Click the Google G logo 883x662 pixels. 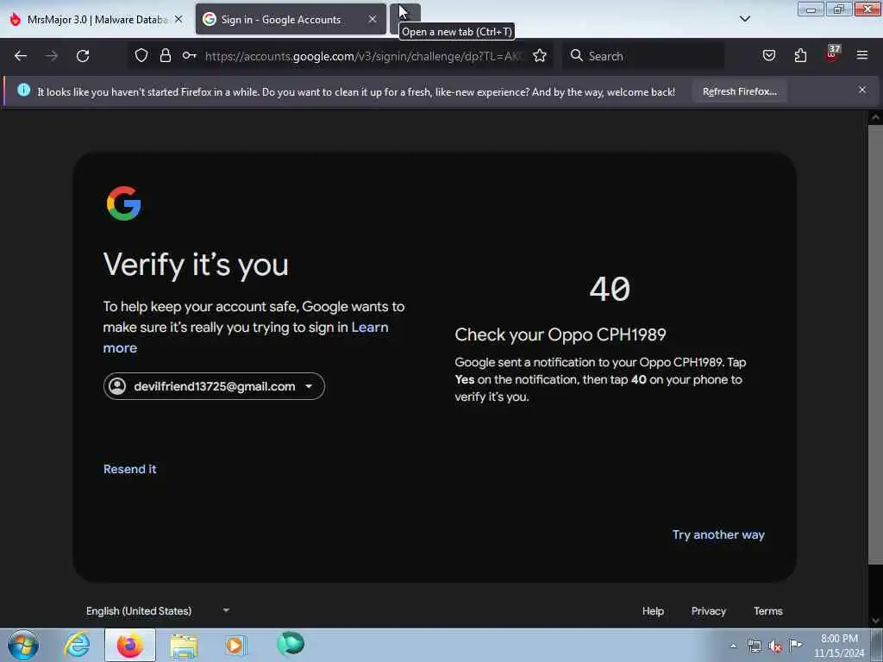pyautogui.click(x=124, y=203)
